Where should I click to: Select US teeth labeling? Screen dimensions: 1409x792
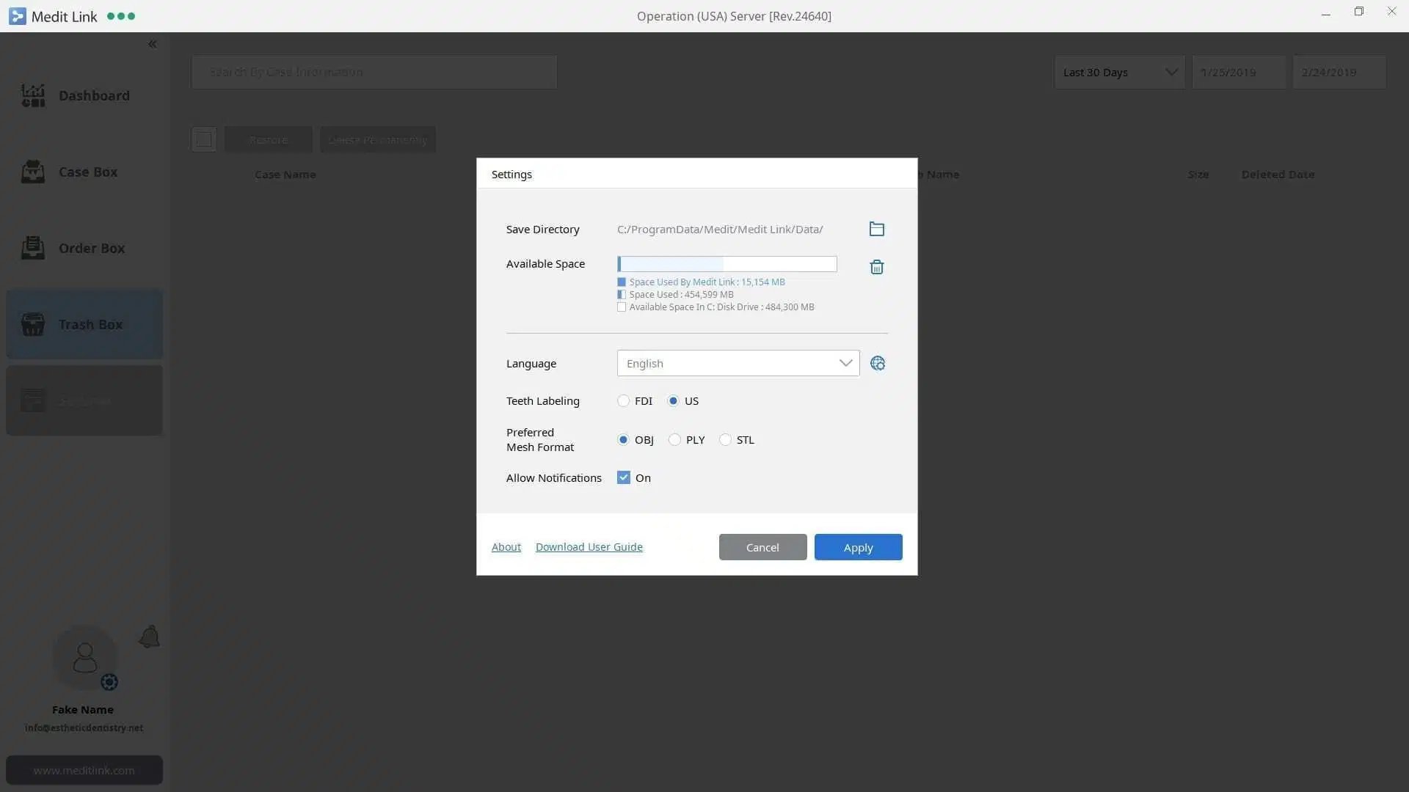tap(673, 400)
